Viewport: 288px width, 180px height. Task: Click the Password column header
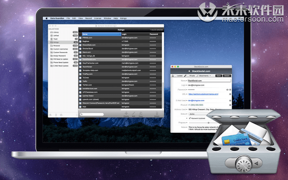[155, 34]
